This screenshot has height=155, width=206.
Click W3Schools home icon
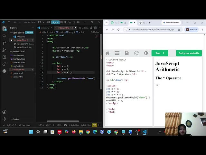(x=108, y=53)
